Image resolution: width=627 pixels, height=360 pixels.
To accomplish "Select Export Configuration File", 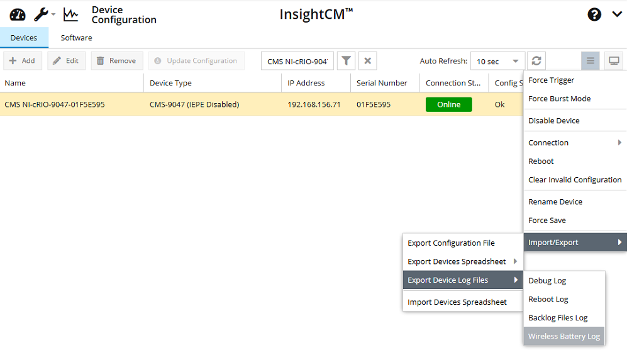I will click(463, 243).
